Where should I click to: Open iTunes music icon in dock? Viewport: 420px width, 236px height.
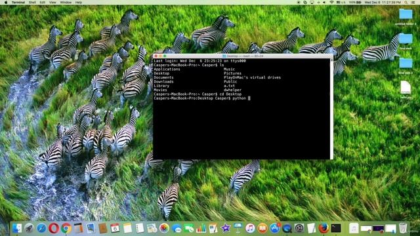(250, 228)
